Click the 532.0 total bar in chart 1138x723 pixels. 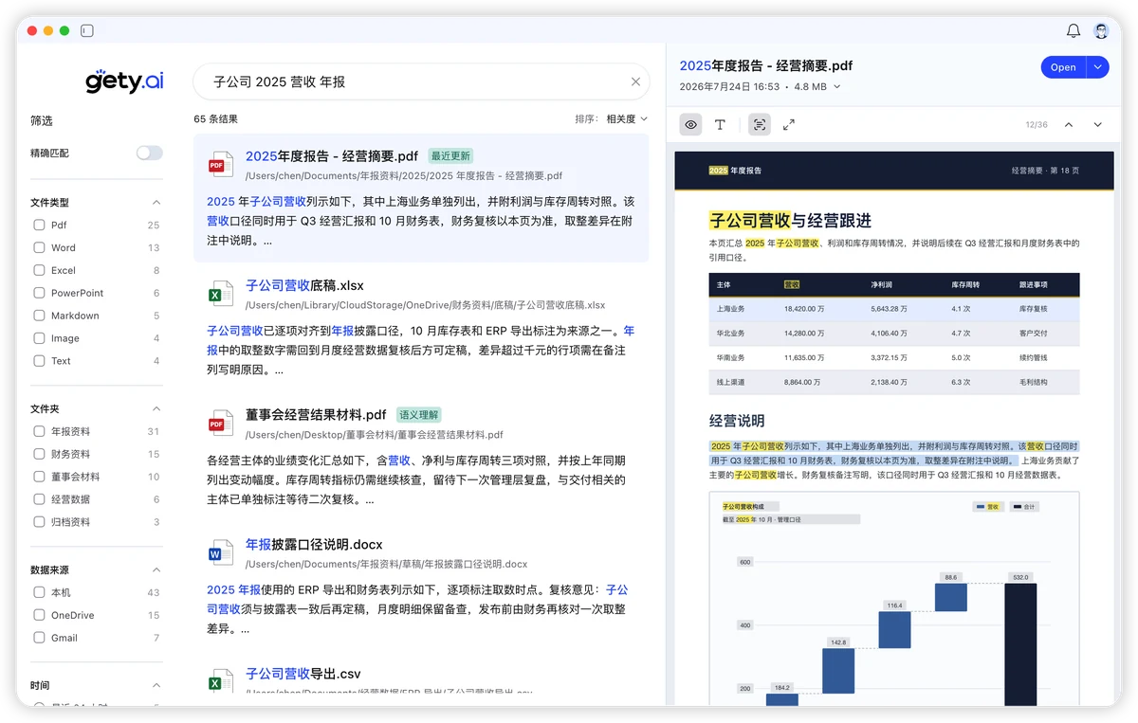coord(1020,644)
